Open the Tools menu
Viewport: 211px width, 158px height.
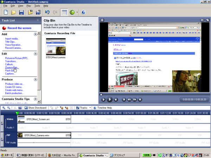tap(37, 6)
